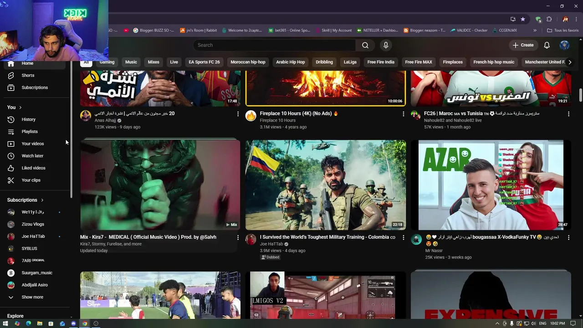Image resolution: width=583 pixels, height=328 pixels.
Task: Click the Home sidebar icon
Action: 11,64
